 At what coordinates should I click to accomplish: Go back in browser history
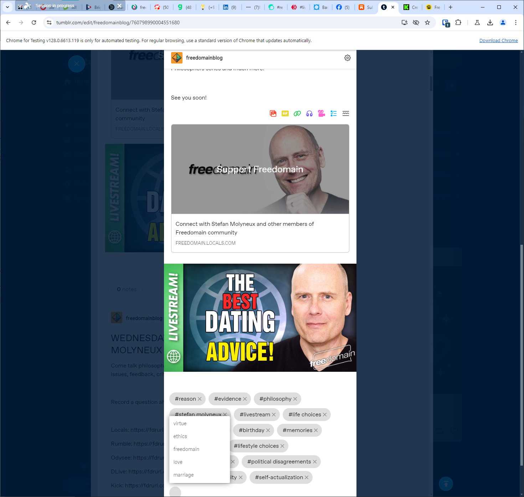coord(8,22)
